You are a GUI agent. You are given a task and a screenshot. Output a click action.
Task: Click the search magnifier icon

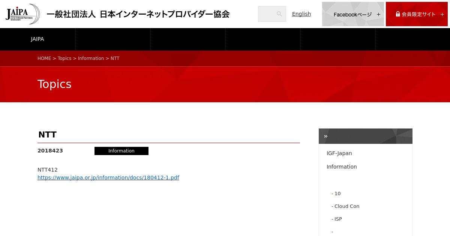(279, 14)
